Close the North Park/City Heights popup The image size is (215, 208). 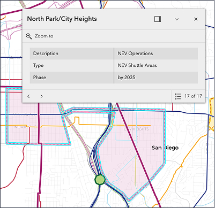(196, 19)
